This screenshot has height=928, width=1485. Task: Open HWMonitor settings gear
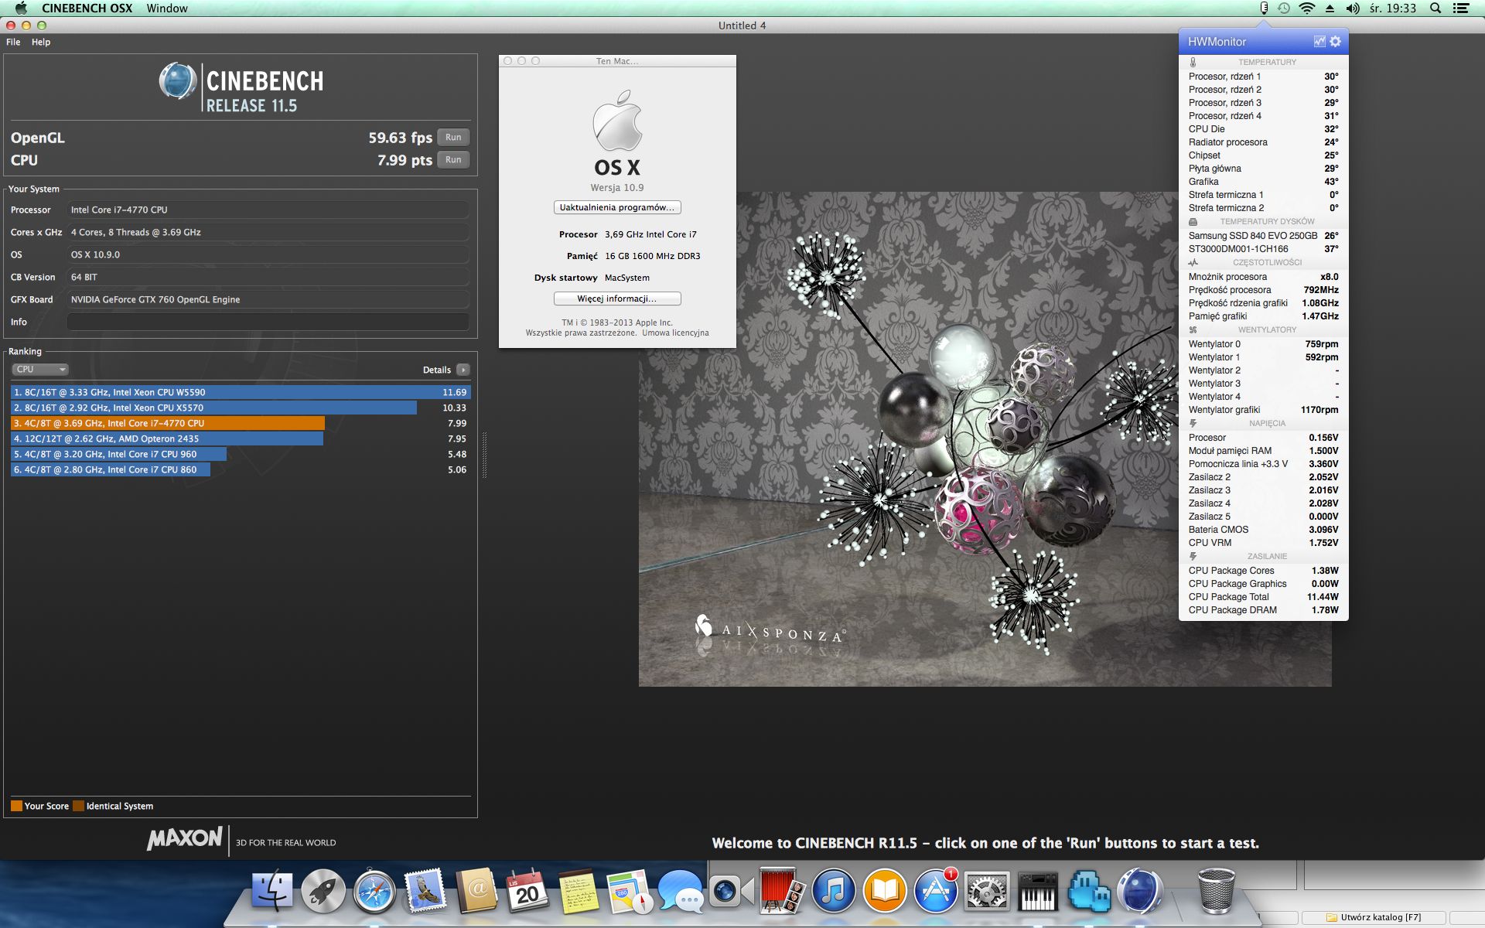[1335, 42]
